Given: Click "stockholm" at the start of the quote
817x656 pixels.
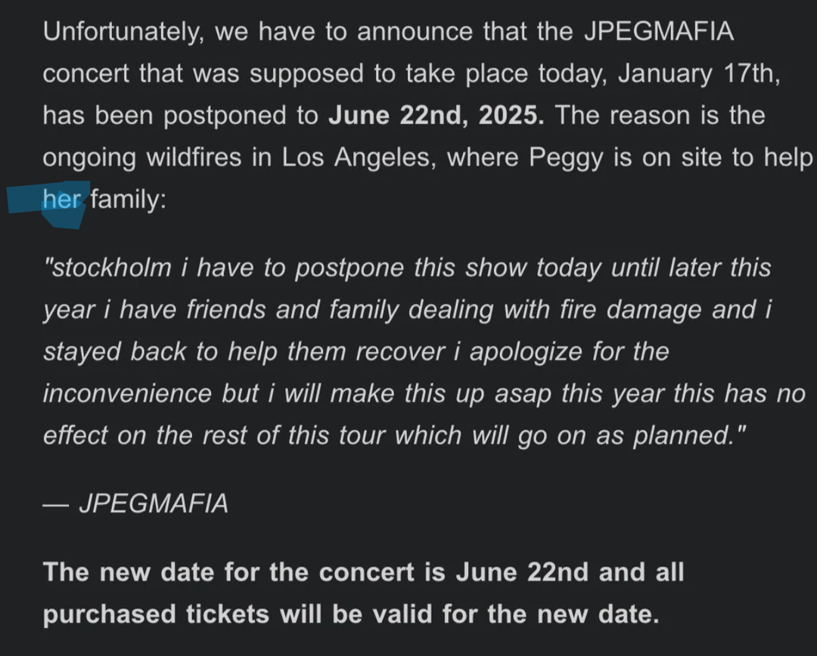Looking at the screenshot, I should coord(108,268).
